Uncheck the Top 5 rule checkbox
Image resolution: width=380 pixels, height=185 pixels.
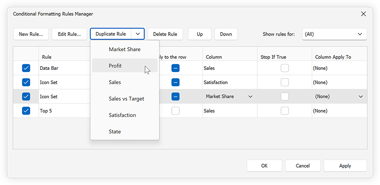(x=26, y=111)
